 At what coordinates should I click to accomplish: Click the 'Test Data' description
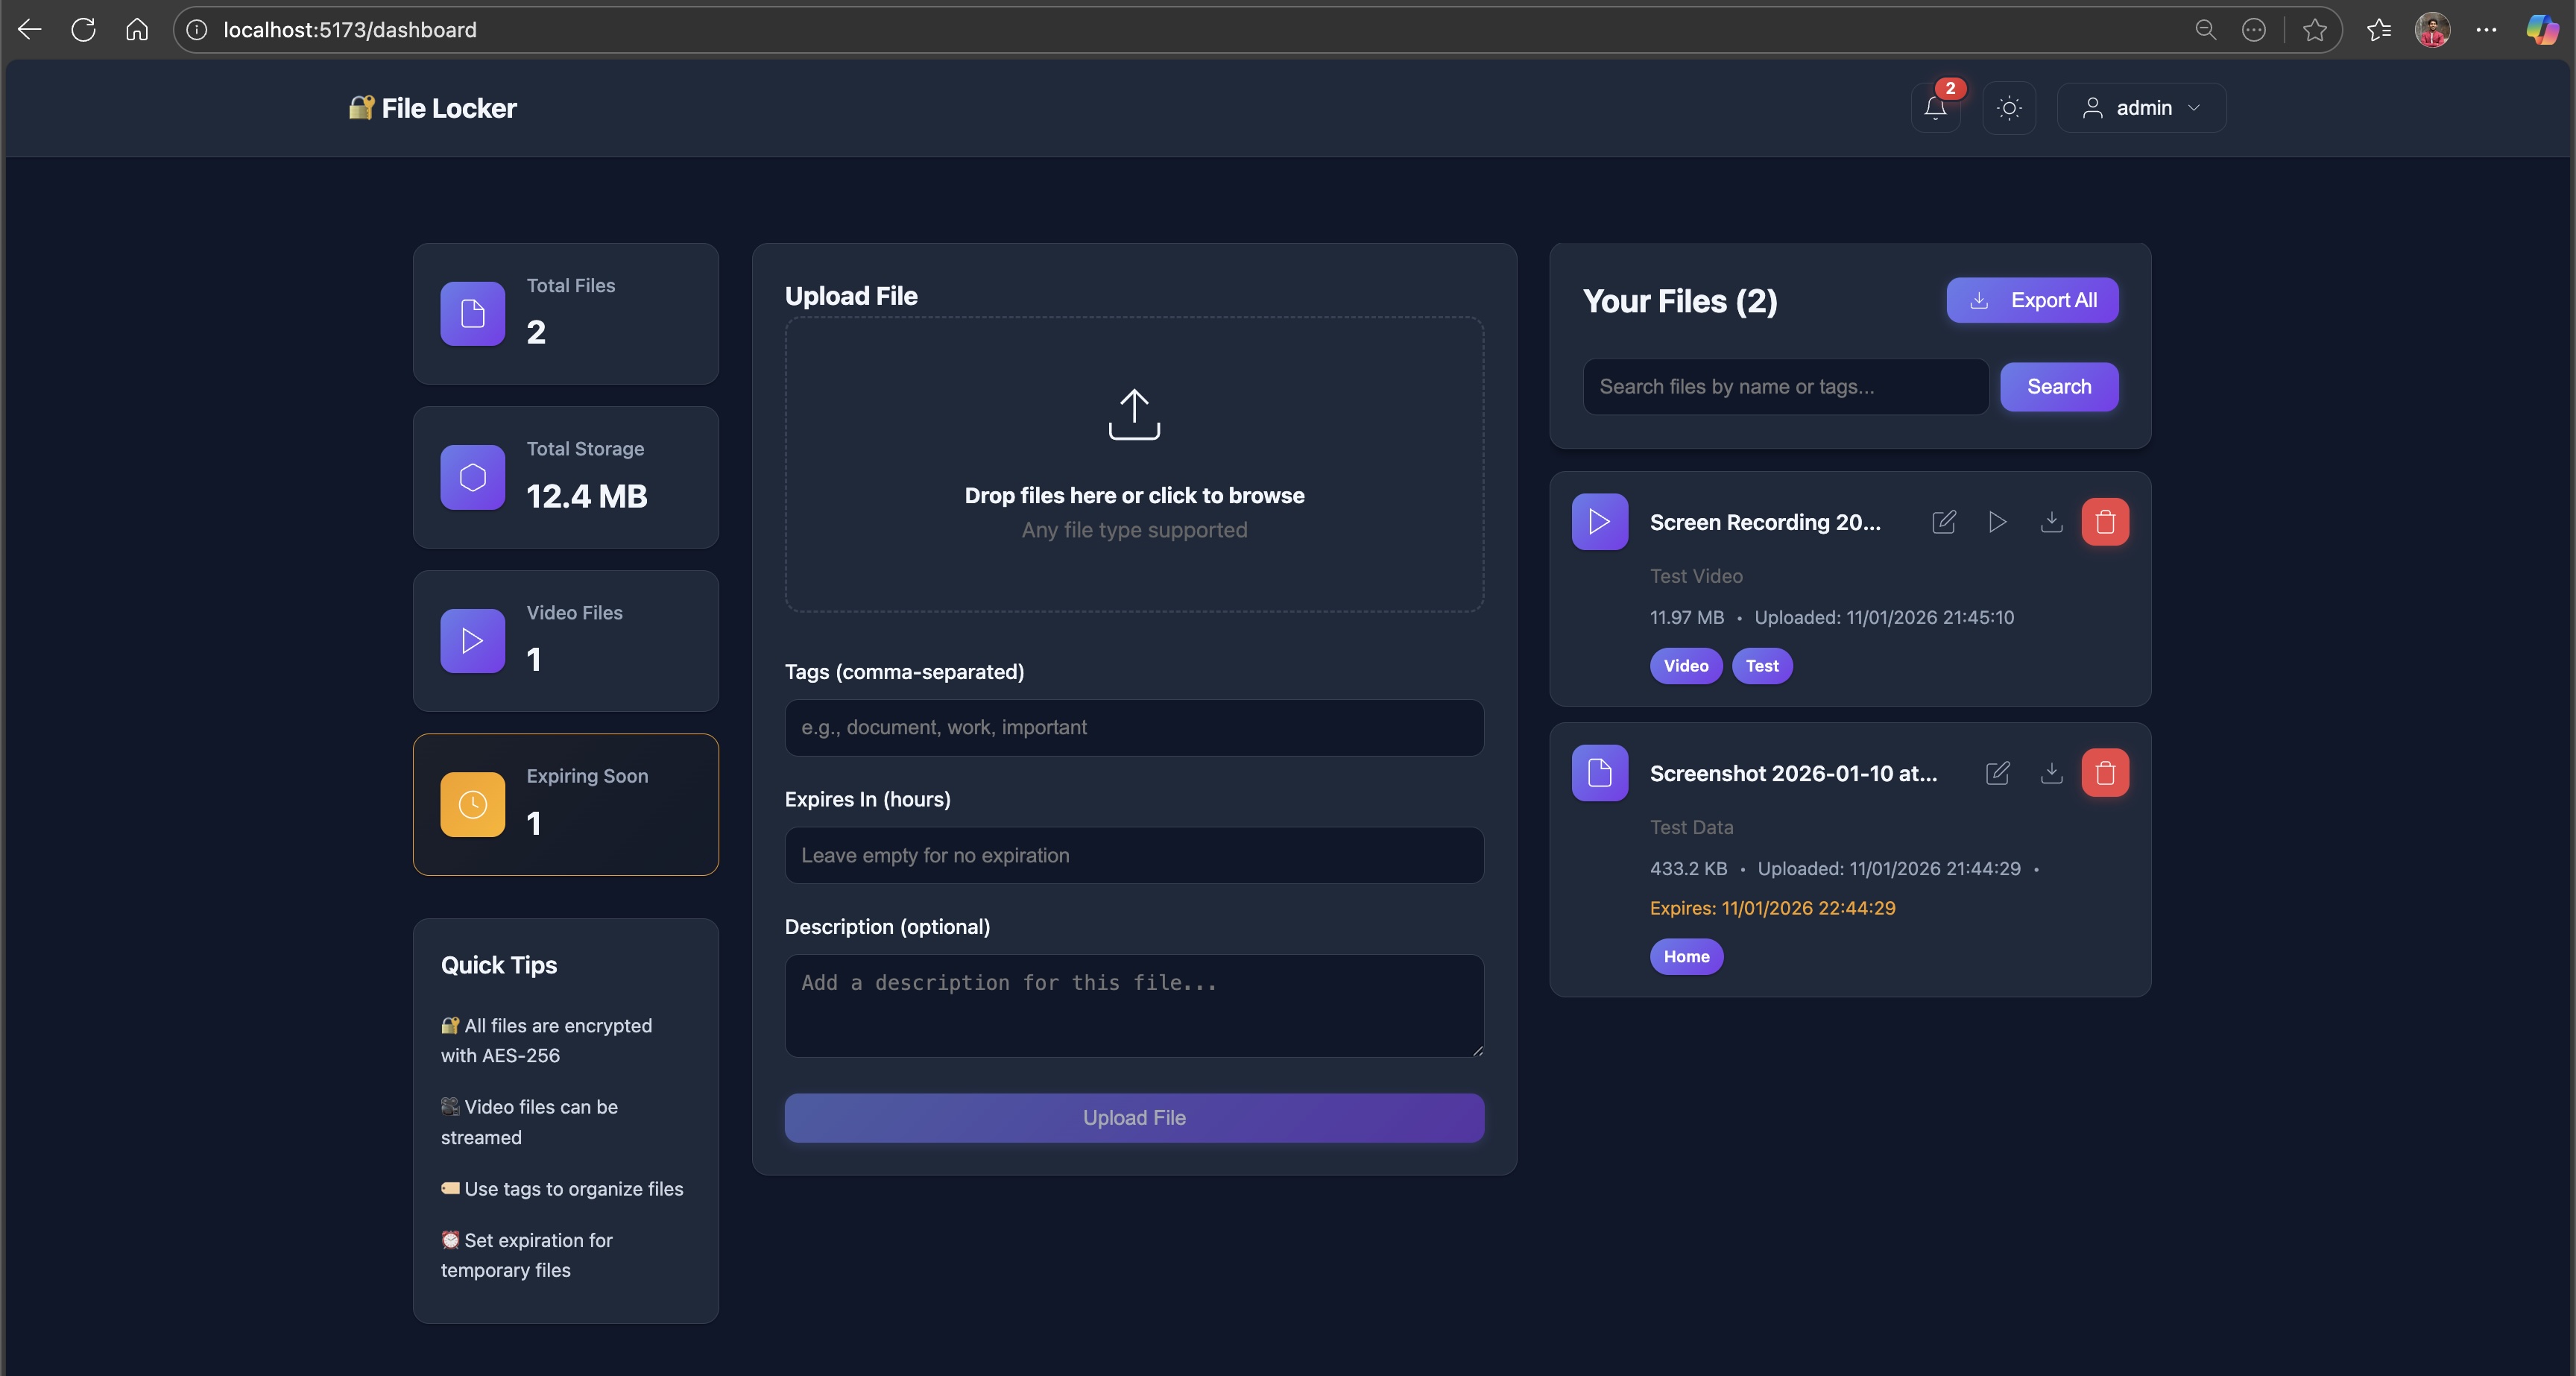tap(1691, 827)
